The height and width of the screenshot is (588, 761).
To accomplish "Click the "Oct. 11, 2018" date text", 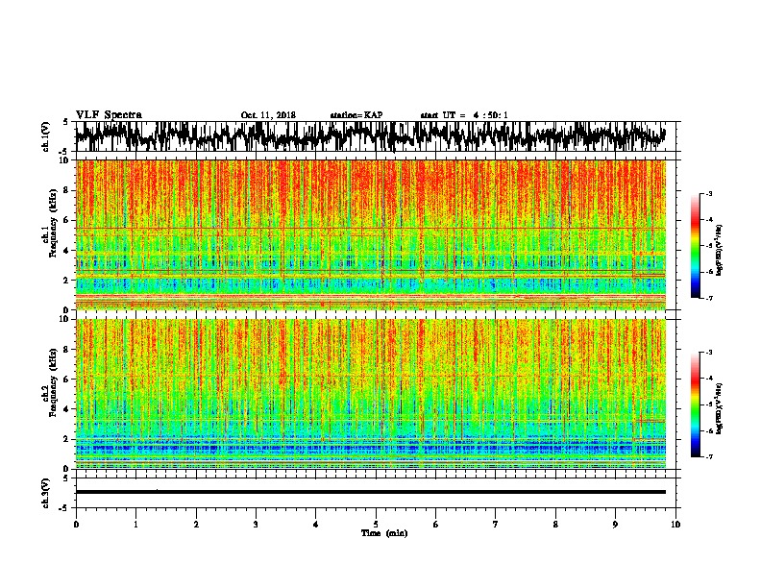I will pos(268,115).
